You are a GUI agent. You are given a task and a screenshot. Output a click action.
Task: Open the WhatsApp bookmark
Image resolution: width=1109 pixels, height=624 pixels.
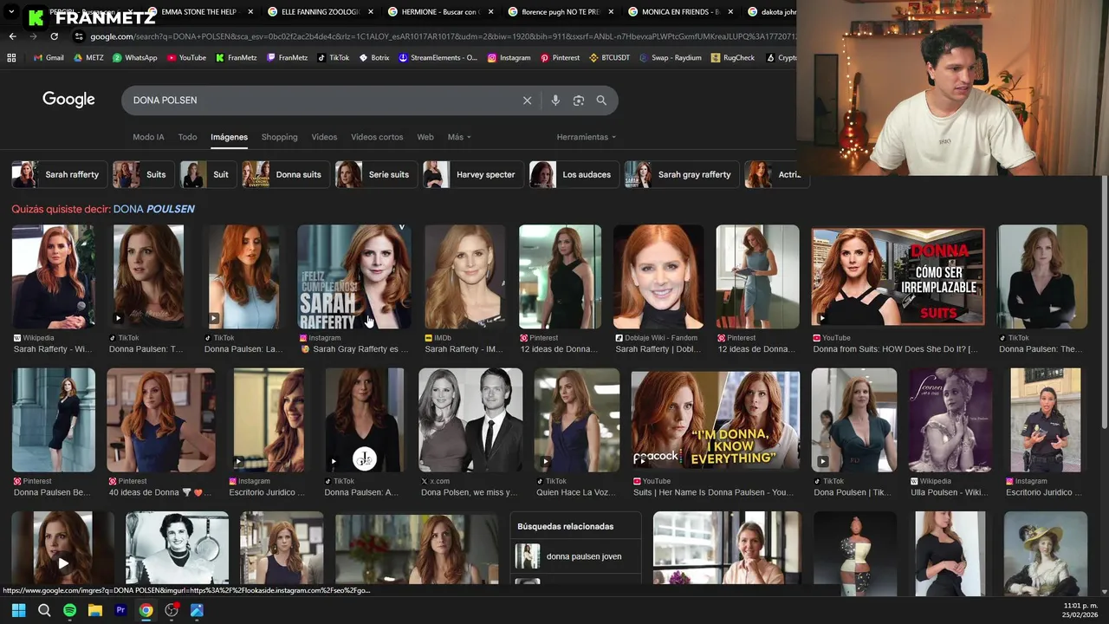tap(133, 58)
